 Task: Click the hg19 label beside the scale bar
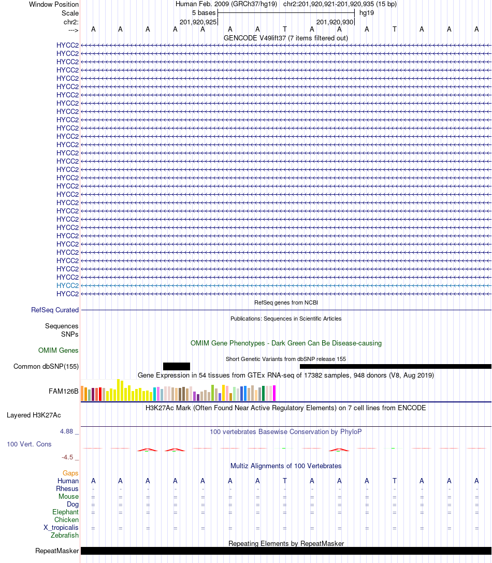(366, 13)
